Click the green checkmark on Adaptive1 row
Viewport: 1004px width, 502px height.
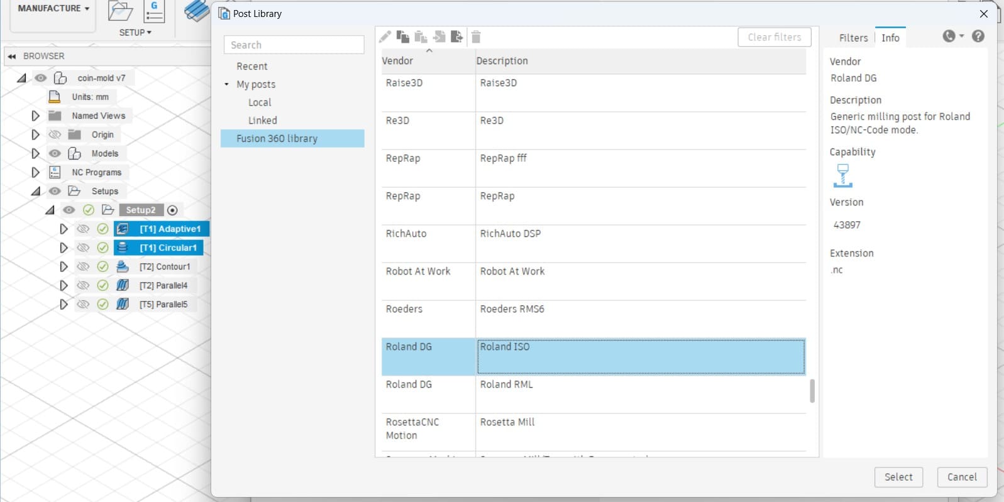[102, 229]
